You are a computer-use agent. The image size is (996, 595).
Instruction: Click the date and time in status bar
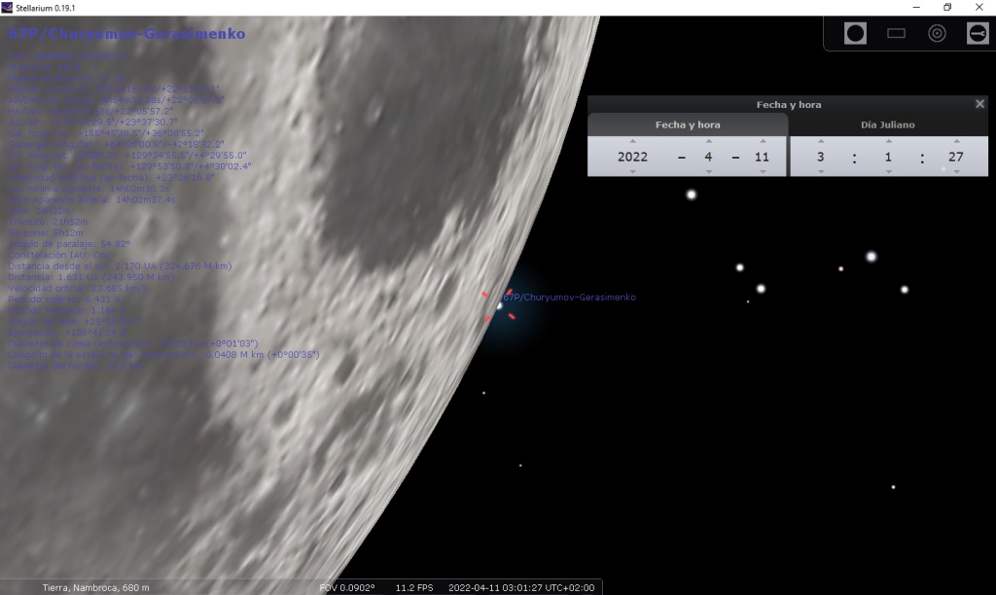tap(520, 587)
